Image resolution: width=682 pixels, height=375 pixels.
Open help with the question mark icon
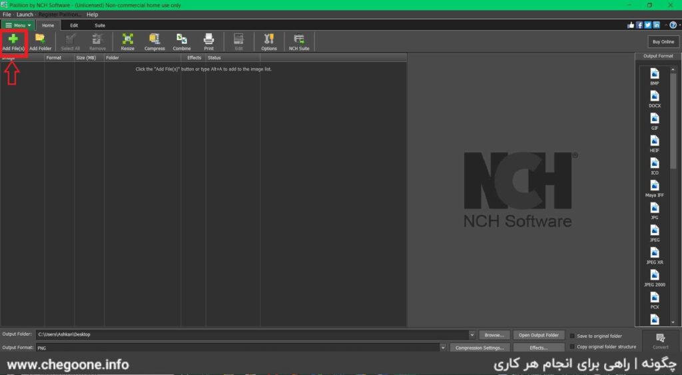point(673,25)
